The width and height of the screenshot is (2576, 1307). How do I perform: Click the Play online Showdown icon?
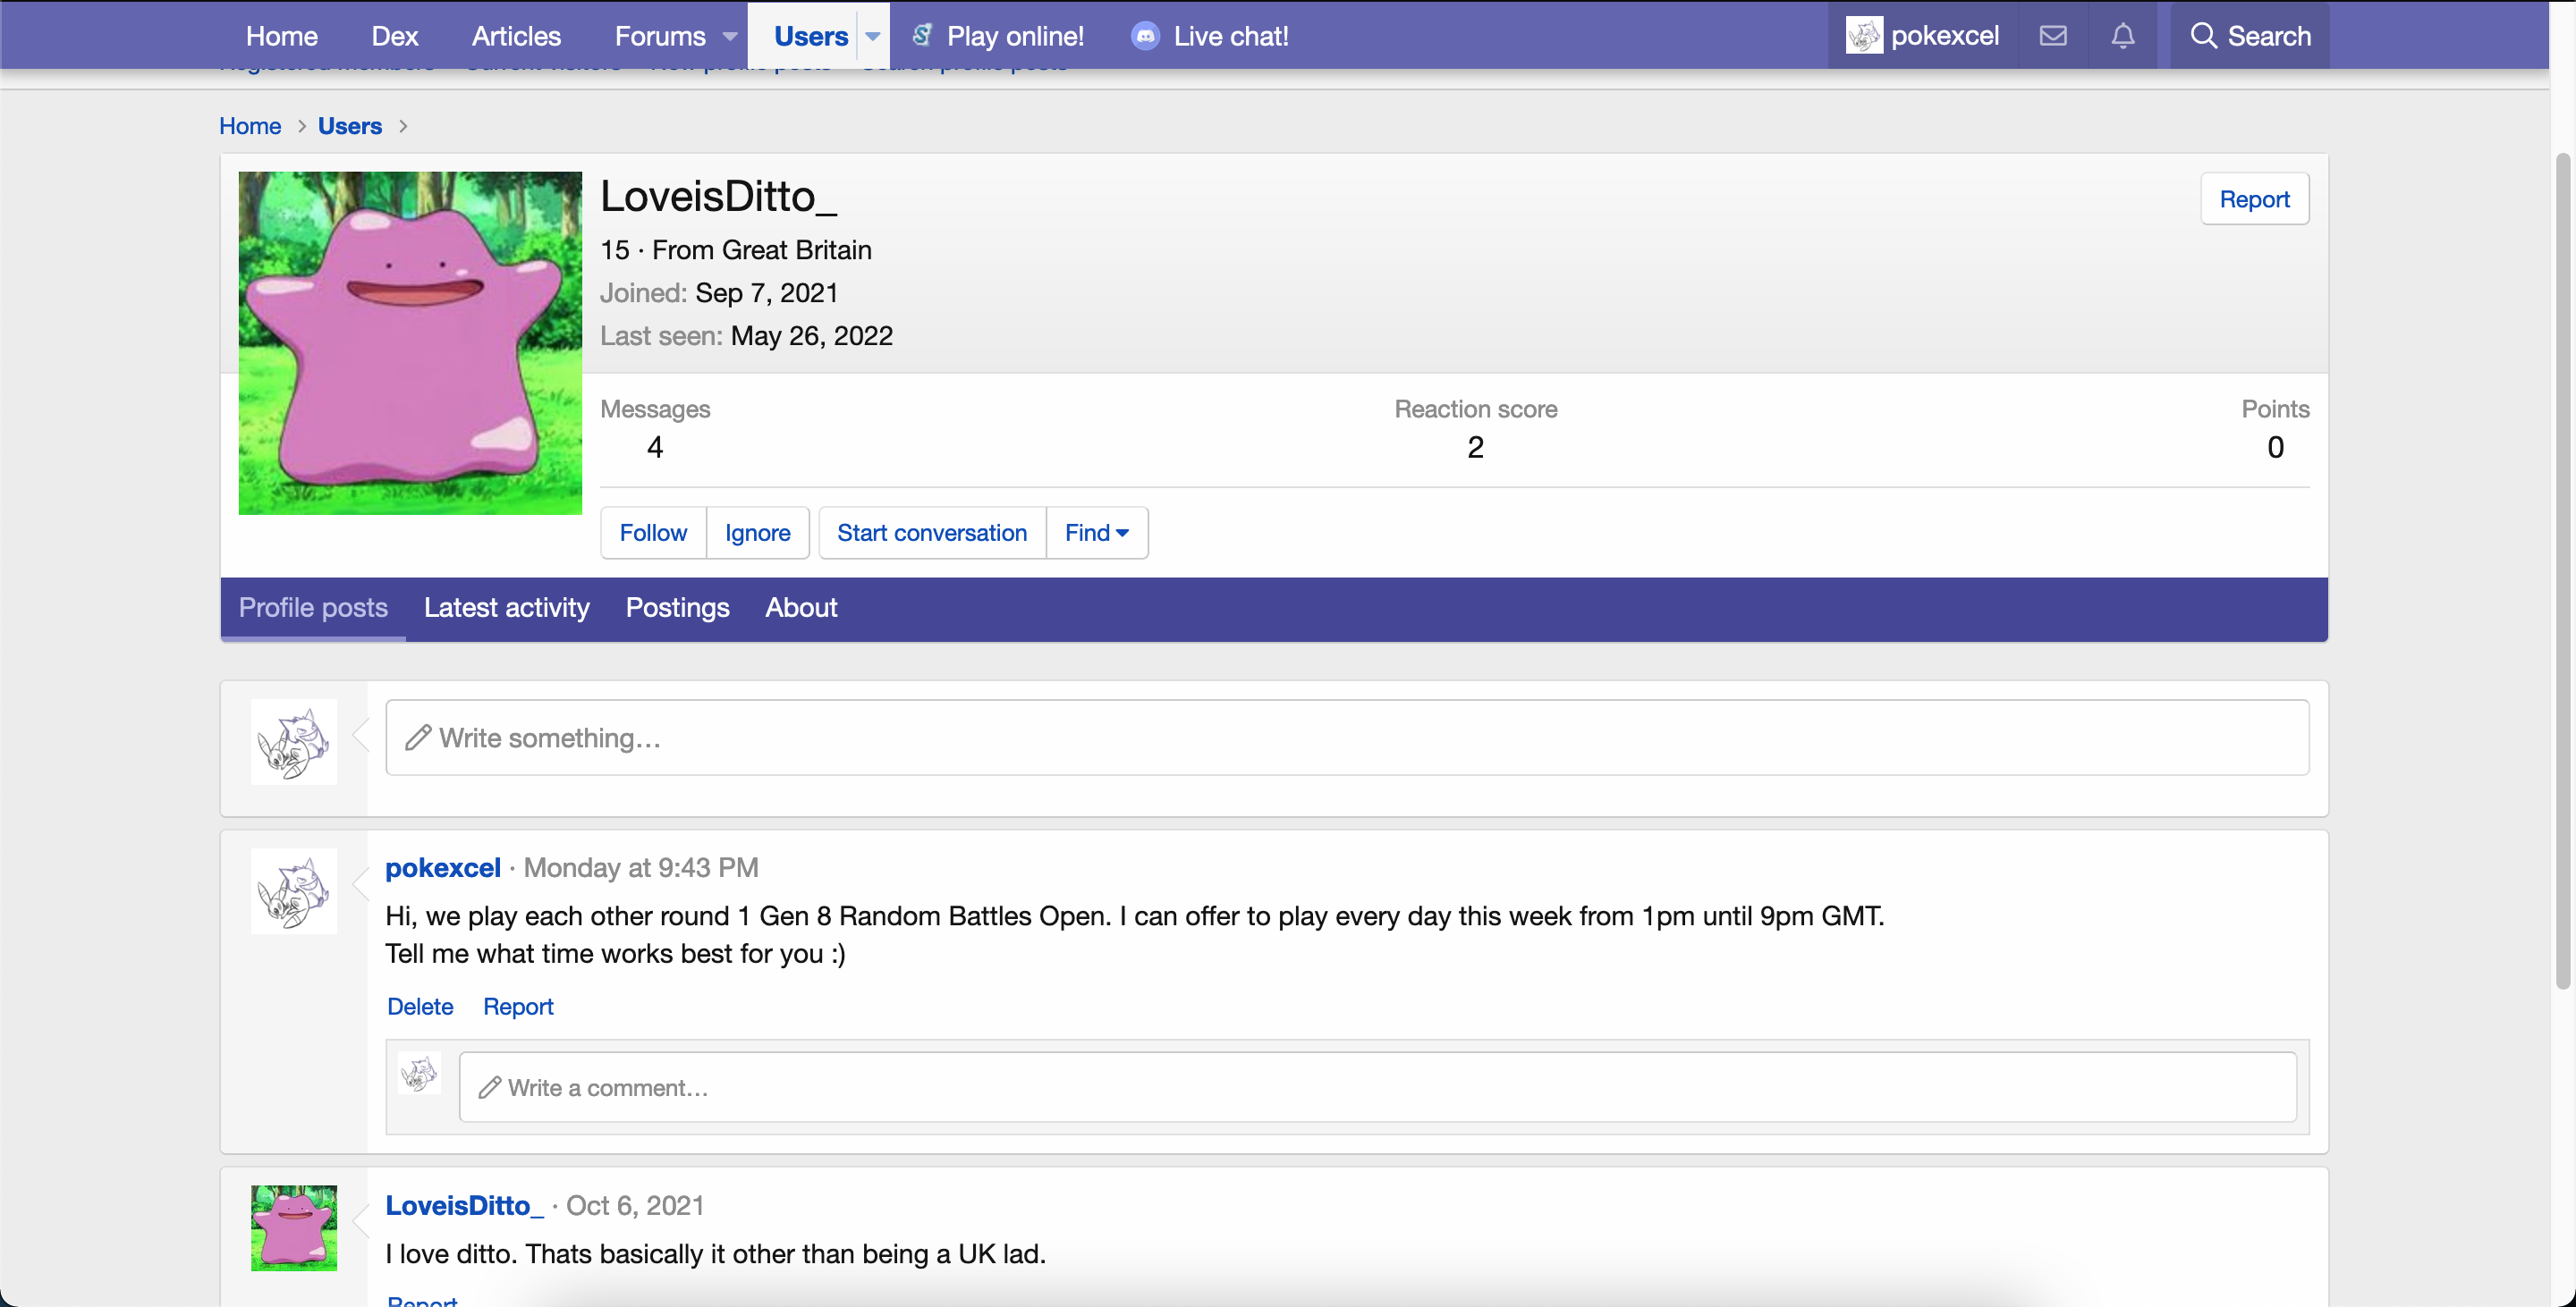click(x=922, y=36)
